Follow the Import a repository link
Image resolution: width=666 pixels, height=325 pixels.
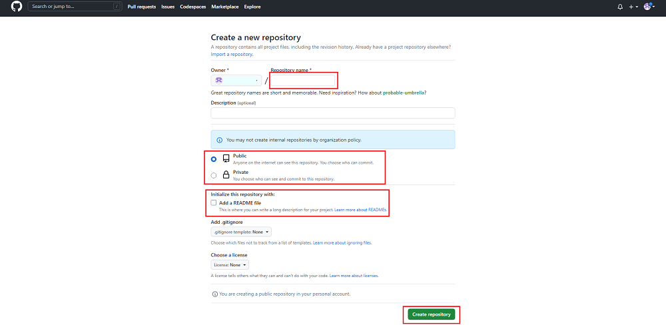(232, 54)
